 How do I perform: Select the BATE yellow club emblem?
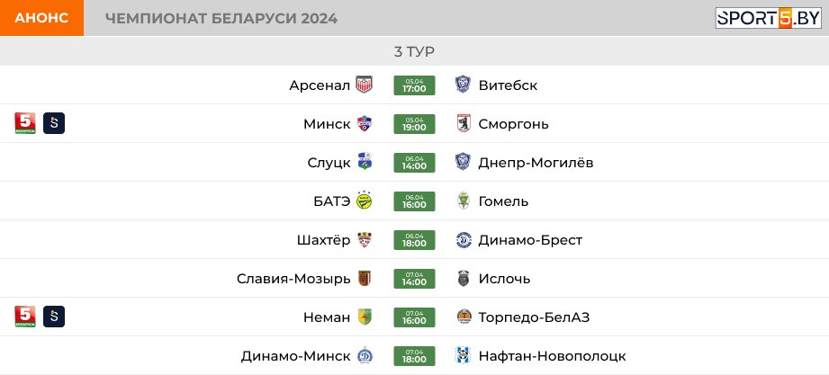coord(365,201)
